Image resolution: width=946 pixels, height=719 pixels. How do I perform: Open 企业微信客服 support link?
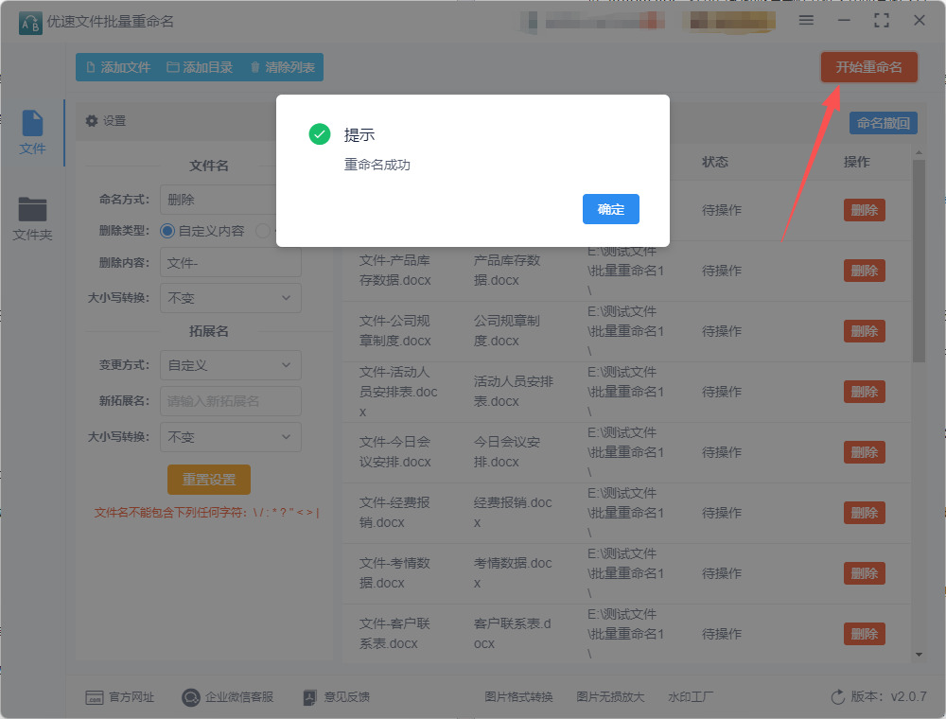(x=227, y=697)
